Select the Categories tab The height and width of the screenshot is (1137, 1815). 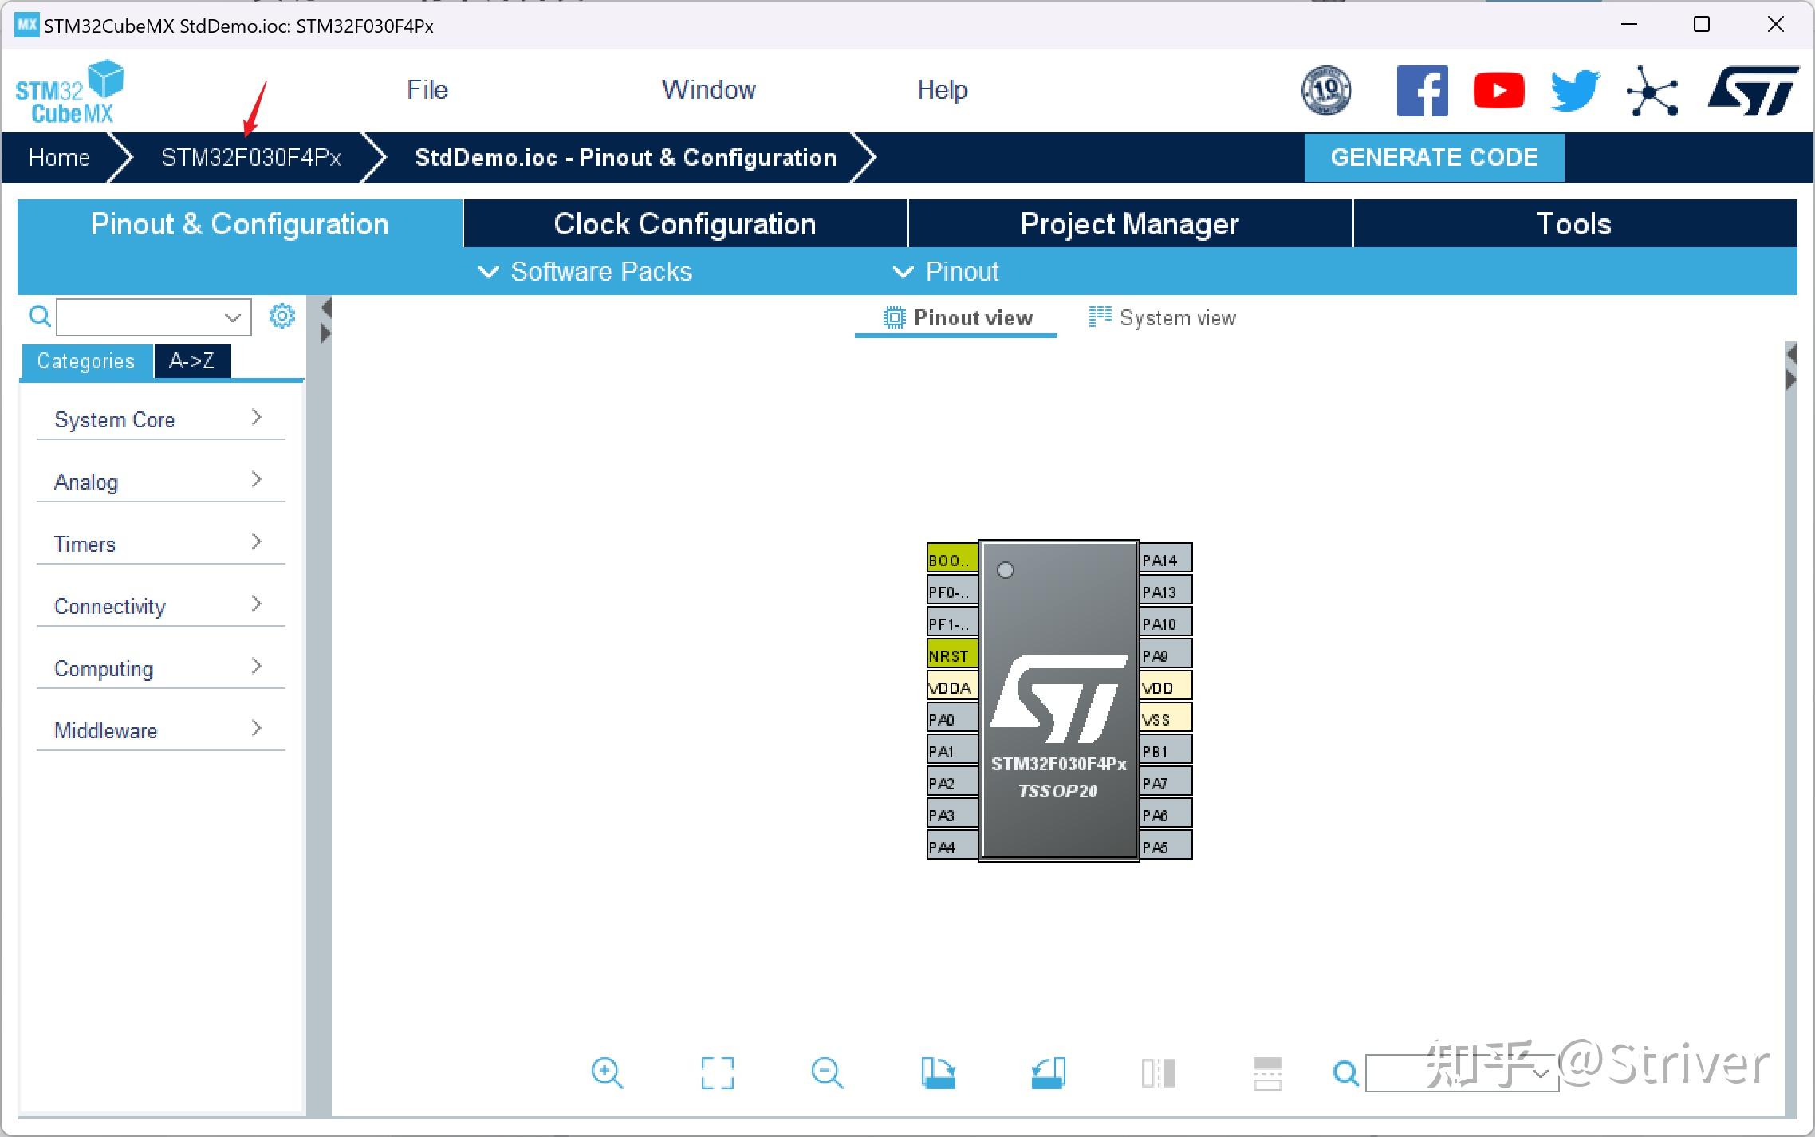pyautogui.click(x=86, y=360)
